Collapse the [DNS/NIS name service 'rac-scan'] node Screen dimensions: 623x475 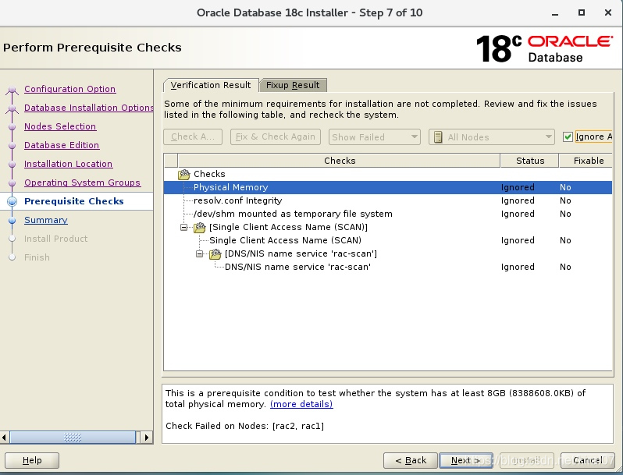click(x=199, y=253)
